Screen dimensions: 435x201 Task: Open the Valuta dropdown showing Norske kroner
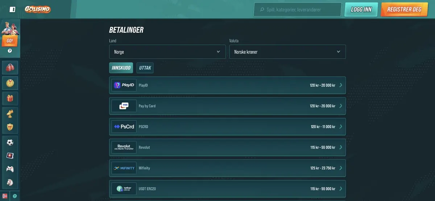[287, 52]
